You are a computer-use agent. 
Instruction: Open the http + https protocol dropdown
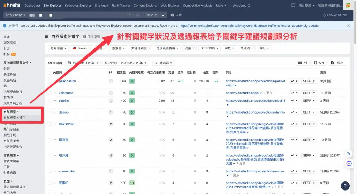15,15
